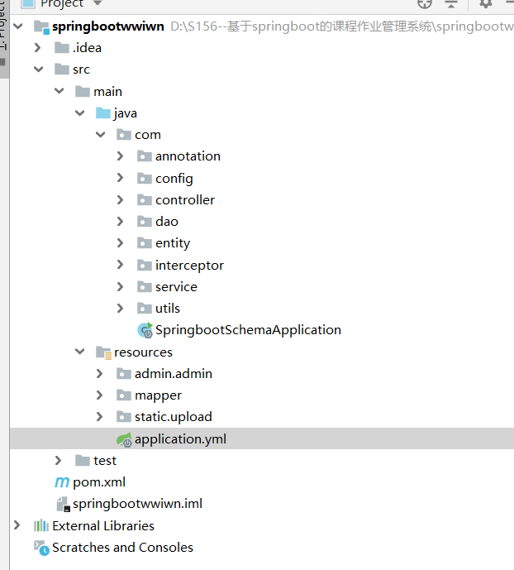Click the springbootwwiwn project name

tap(108, 26)
